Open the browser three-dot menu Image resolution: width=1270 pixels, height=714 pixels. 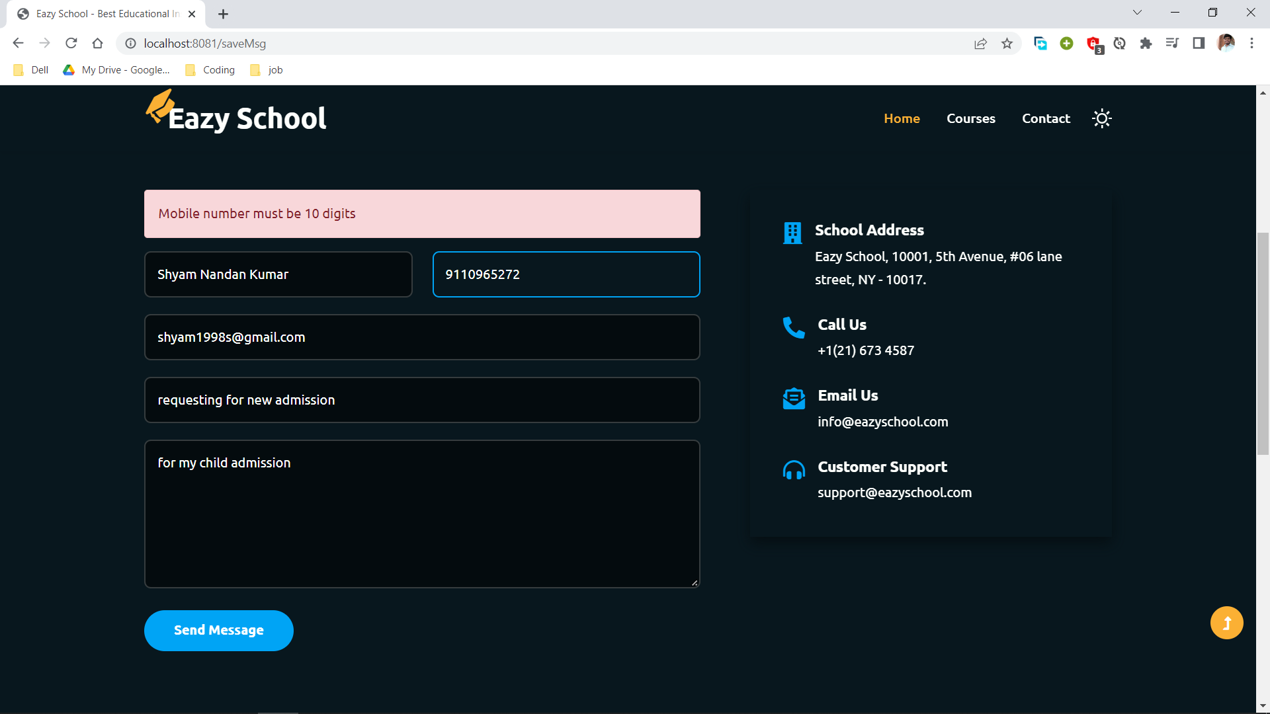(x=1251, y=43)
